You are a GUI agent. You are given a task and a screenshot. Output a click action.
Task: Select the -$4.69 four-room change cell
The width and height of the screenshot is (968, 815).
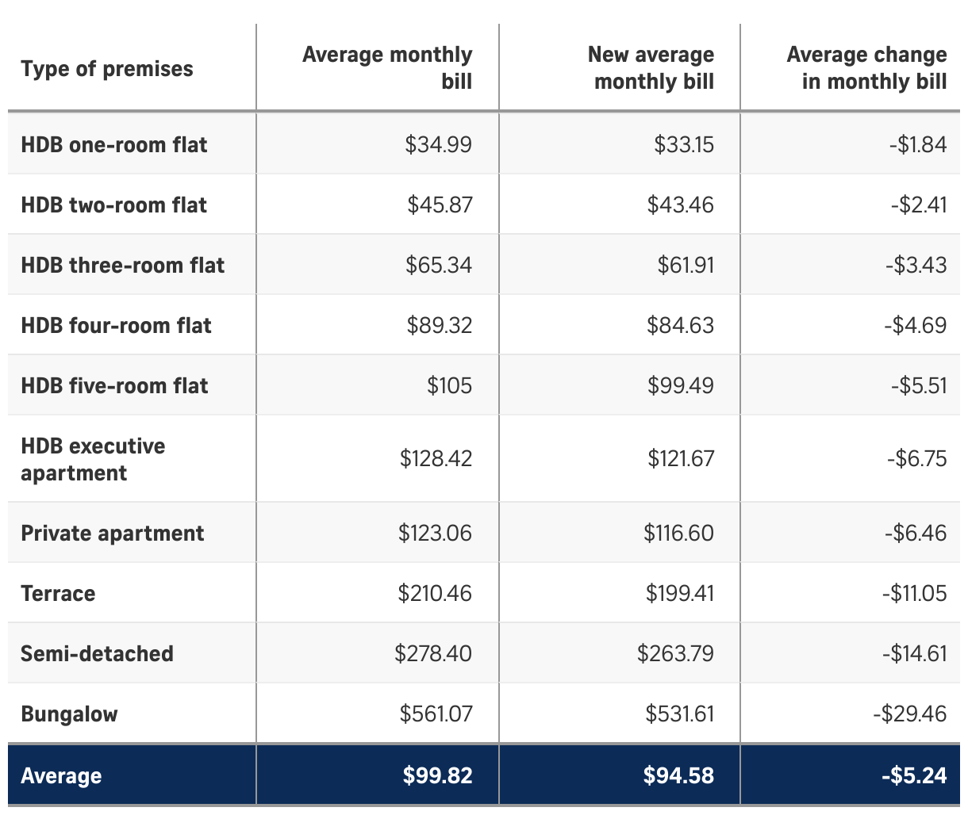pos(915,325)
